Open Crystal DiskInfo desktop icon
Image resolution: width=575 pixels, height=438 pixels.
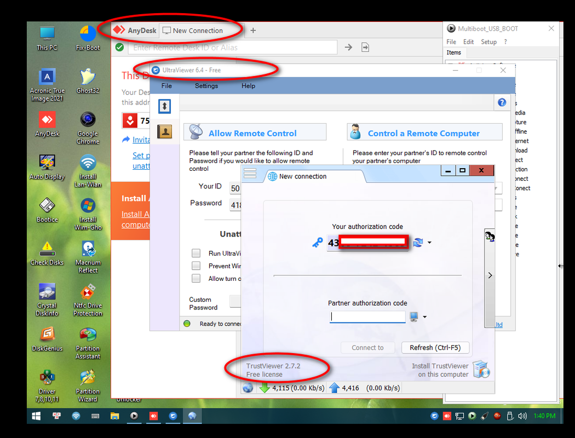pyautogui.click(x=47, y=300)
